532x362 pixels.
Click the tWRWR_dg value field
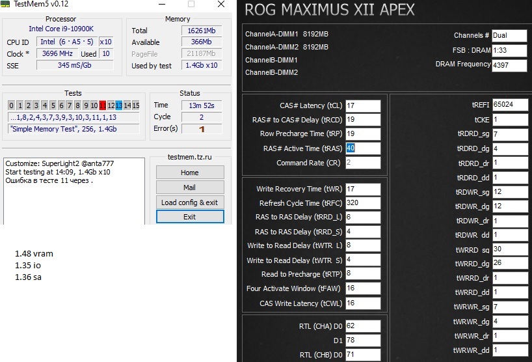pos(511,322)
